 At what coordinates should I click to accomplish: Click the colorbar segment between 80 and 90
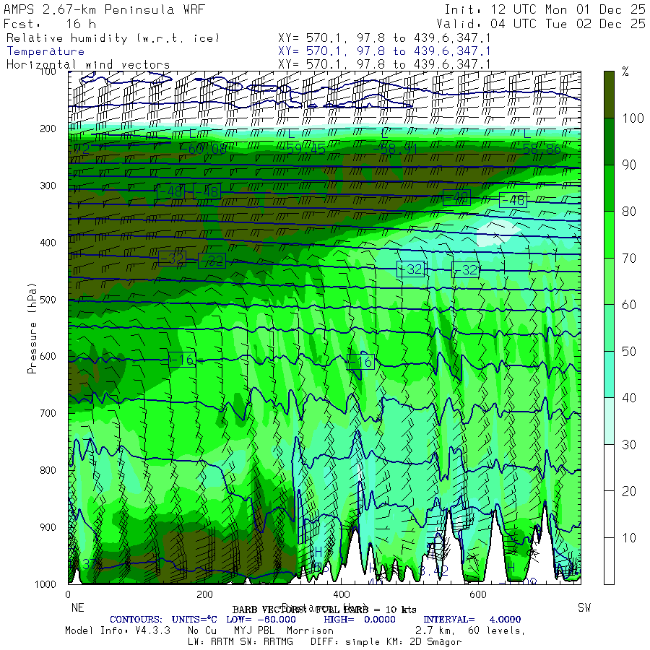(609, 188)
